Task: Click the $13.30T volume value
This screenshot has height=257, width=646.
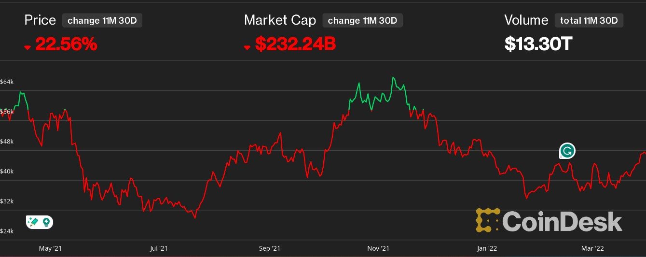Action: coord(538,44)
